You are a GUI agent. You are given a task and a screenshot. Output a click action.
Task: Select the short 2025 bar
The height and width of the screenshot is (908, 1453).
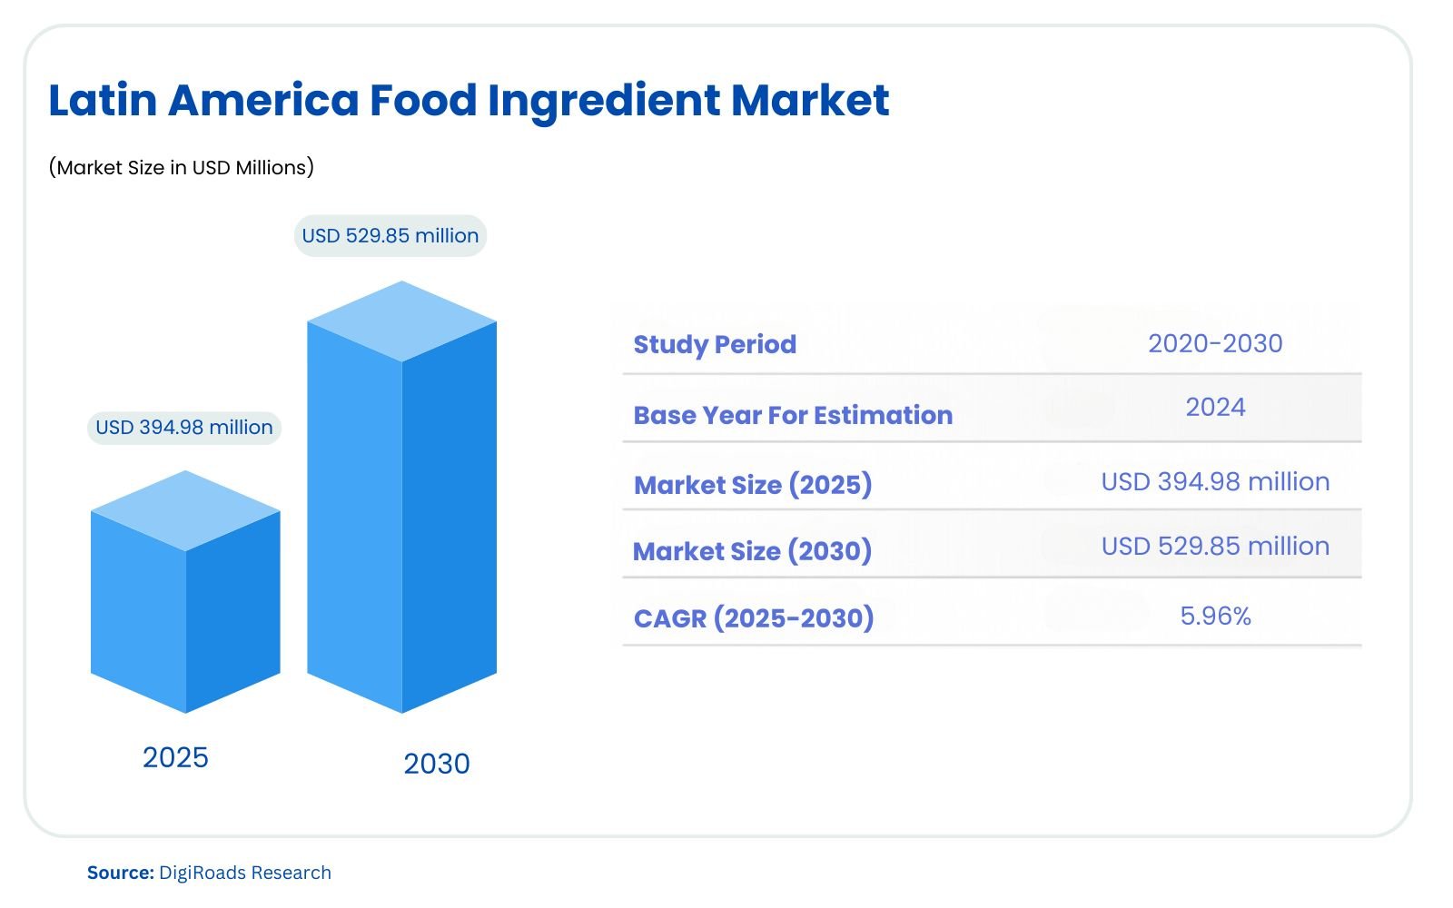185,591
